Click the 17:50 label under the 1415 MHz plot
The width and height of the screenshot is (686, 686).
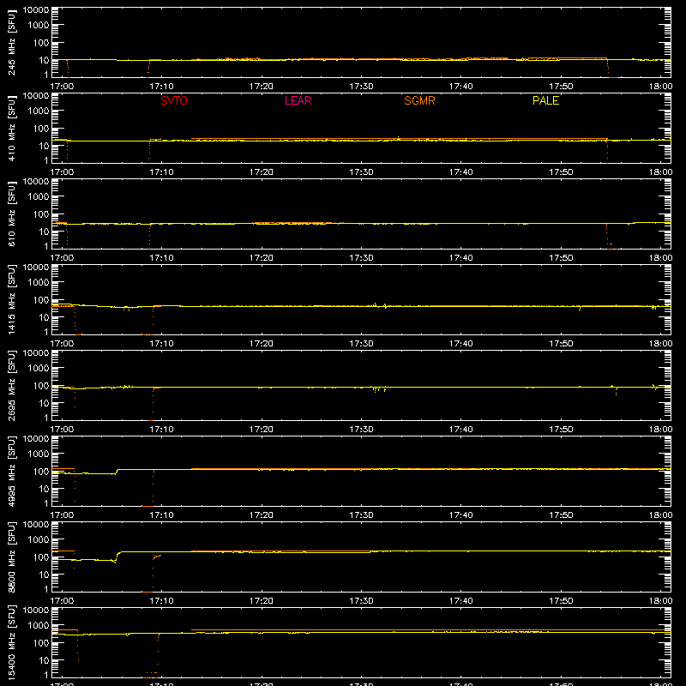pyautogui.click(x=561, y=344)
